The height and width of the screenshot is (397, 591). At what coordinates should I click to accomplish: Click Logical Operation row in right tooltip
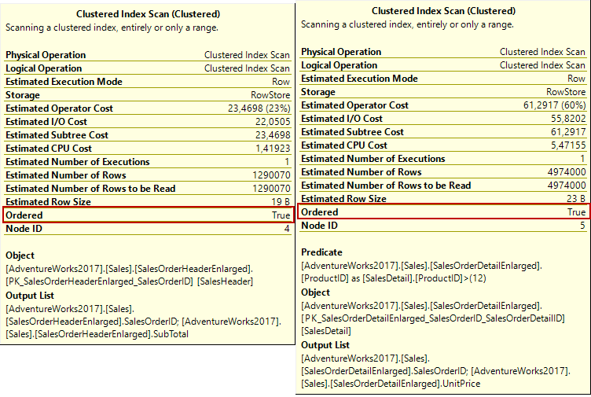[443, 65]
